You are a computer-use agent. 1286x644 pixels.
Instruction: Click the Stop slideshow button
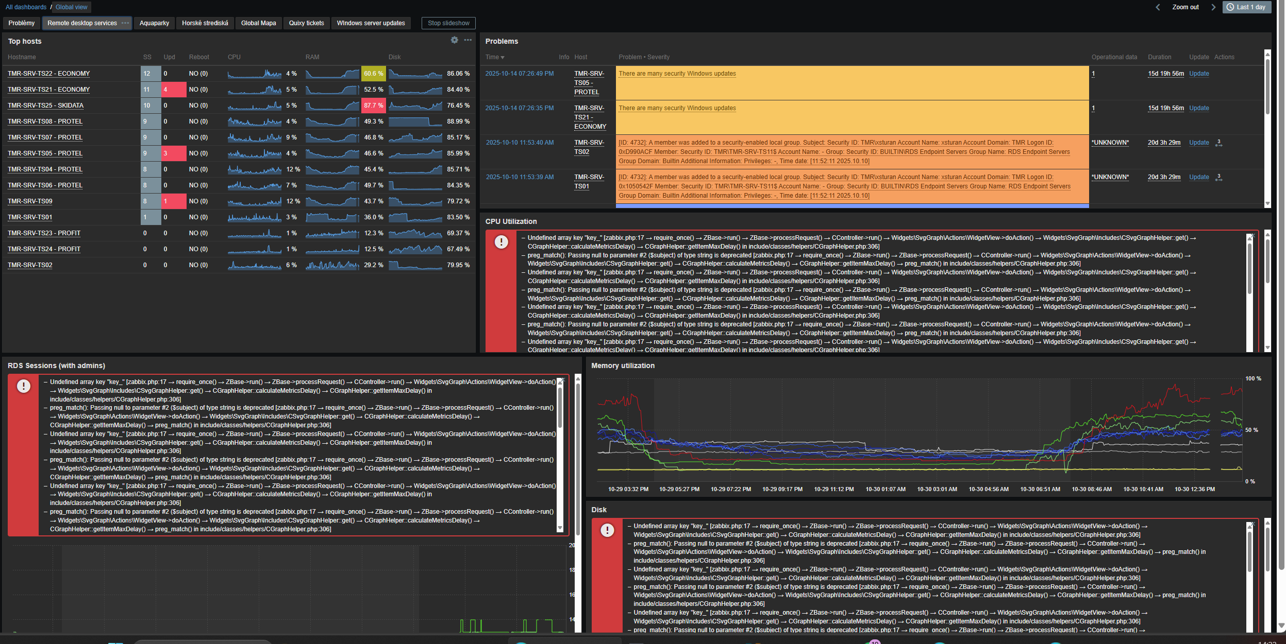tap(448, 23)
